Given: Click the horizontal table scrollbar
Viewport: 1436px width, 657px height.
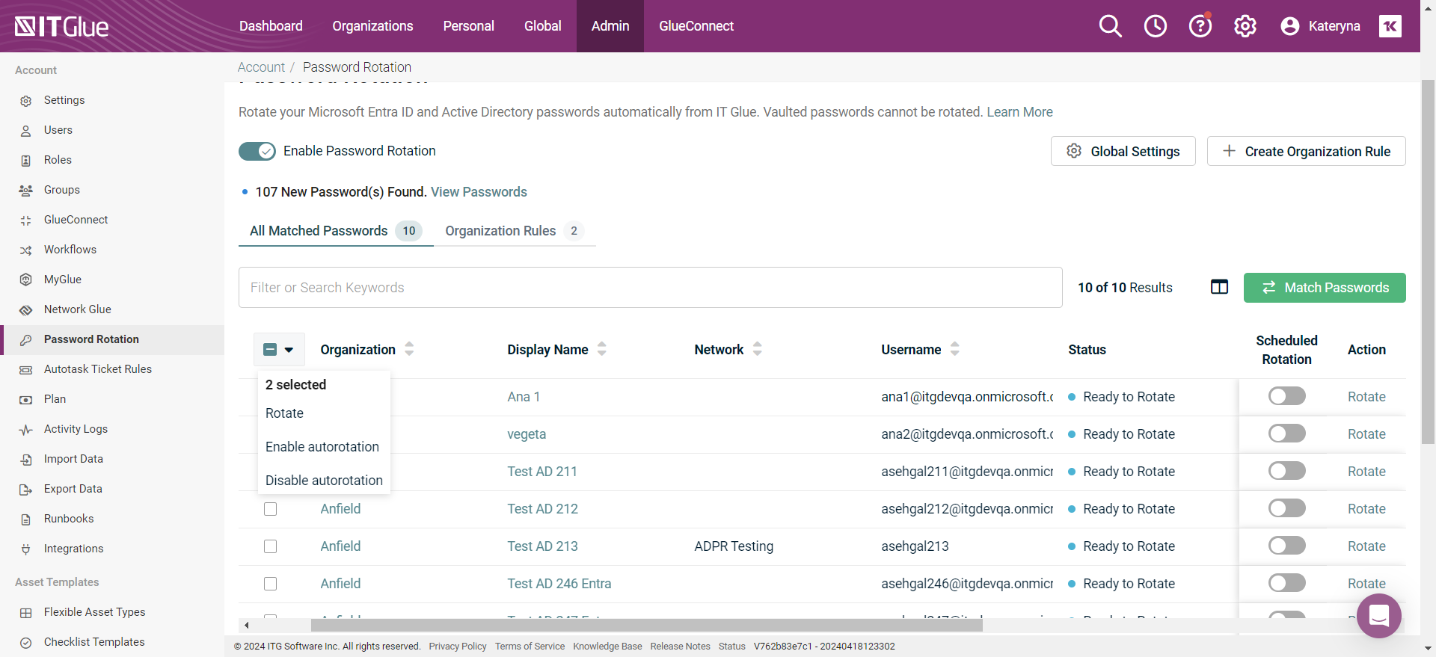Looking at the screenshot, I should click(x=646, y=625).
